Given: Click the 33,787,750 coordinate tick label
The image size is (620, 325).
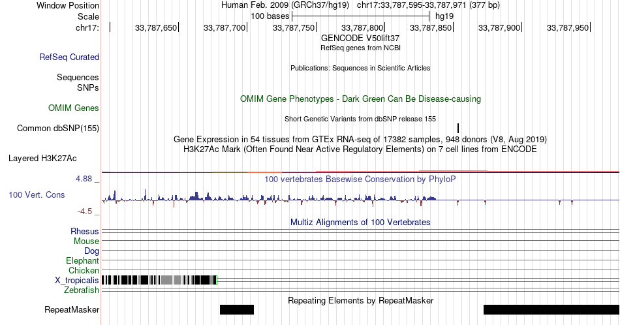Looking at the screenshot, I should coord(294,27).
